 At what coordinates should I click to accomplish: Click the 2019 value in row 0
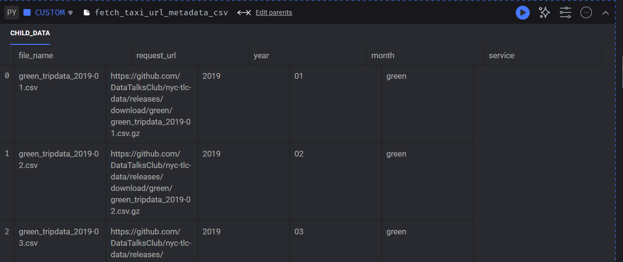click(211, 76)
